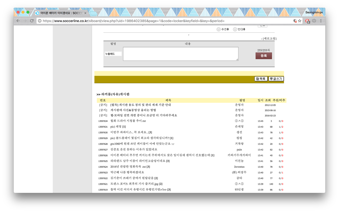Click the gray soccer ball extension icon
The height and width of the screenshot is (212, 339).
tap(314, 21)
